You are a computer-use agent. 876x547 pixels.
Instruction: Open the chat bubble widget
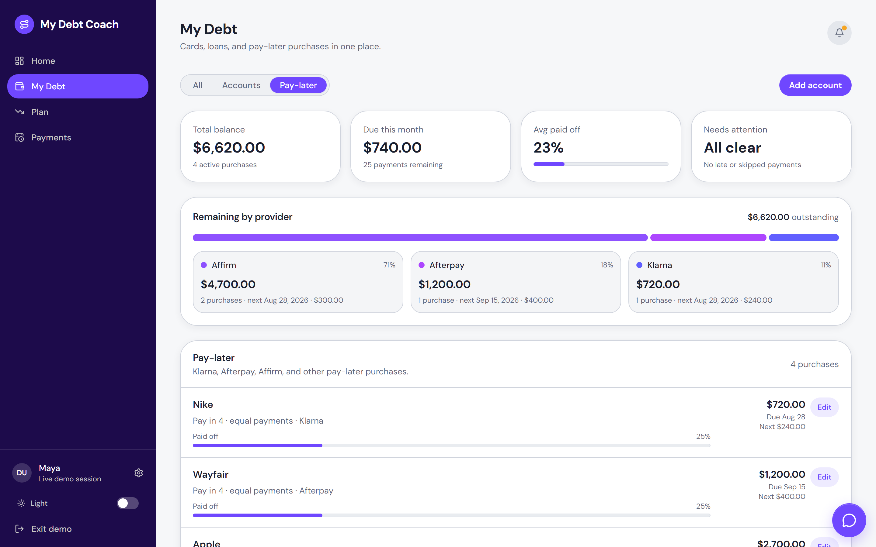(849, 520)
